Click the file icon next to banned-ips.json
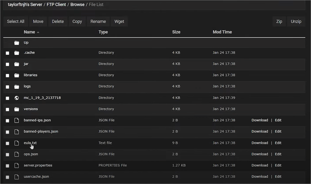This screenshot has width=311, height=184. pyautogui.click(x=16, y=120)
